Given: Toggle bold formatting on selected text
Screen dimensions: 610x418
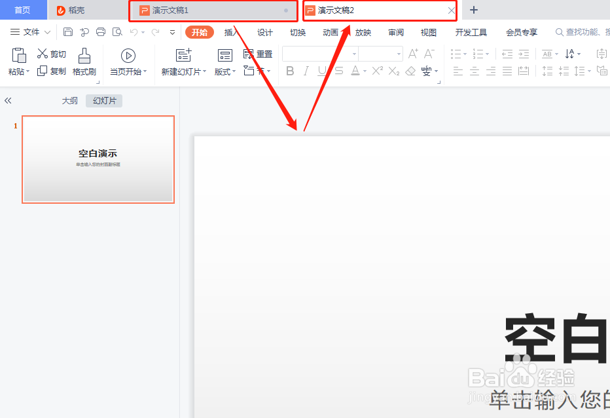Looking at the screenshot, I should (290, 71).
